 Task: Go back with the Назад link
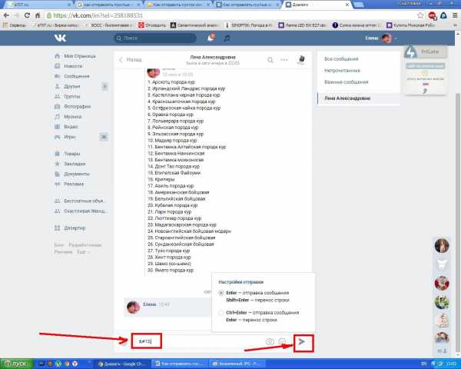[x=131, y=60]
